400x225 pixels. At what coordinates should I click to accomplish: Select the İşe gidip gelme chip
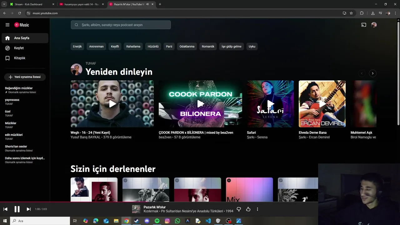tap(232, 47)
